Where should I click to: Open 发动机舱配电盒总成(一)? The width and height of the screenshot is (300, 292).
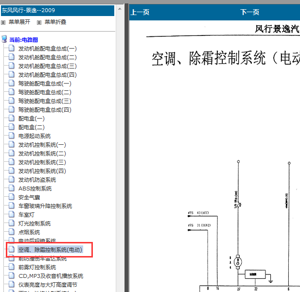[x=48, y=49]
